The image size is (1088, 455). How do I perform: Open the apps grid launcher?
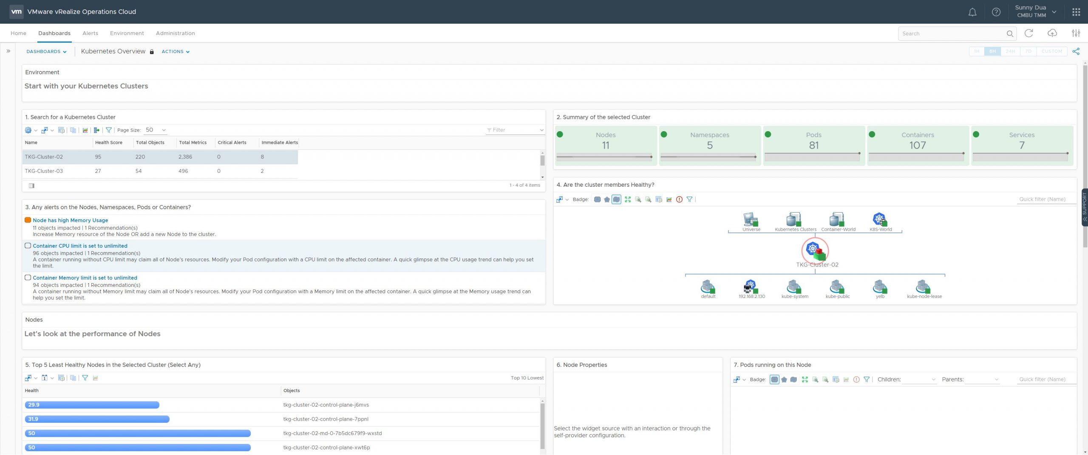click(1076, 12)
